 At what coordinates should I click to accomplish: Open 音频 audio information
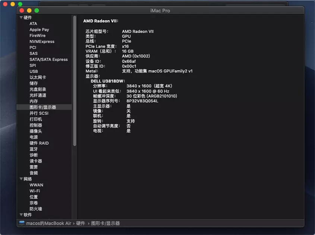34,173
